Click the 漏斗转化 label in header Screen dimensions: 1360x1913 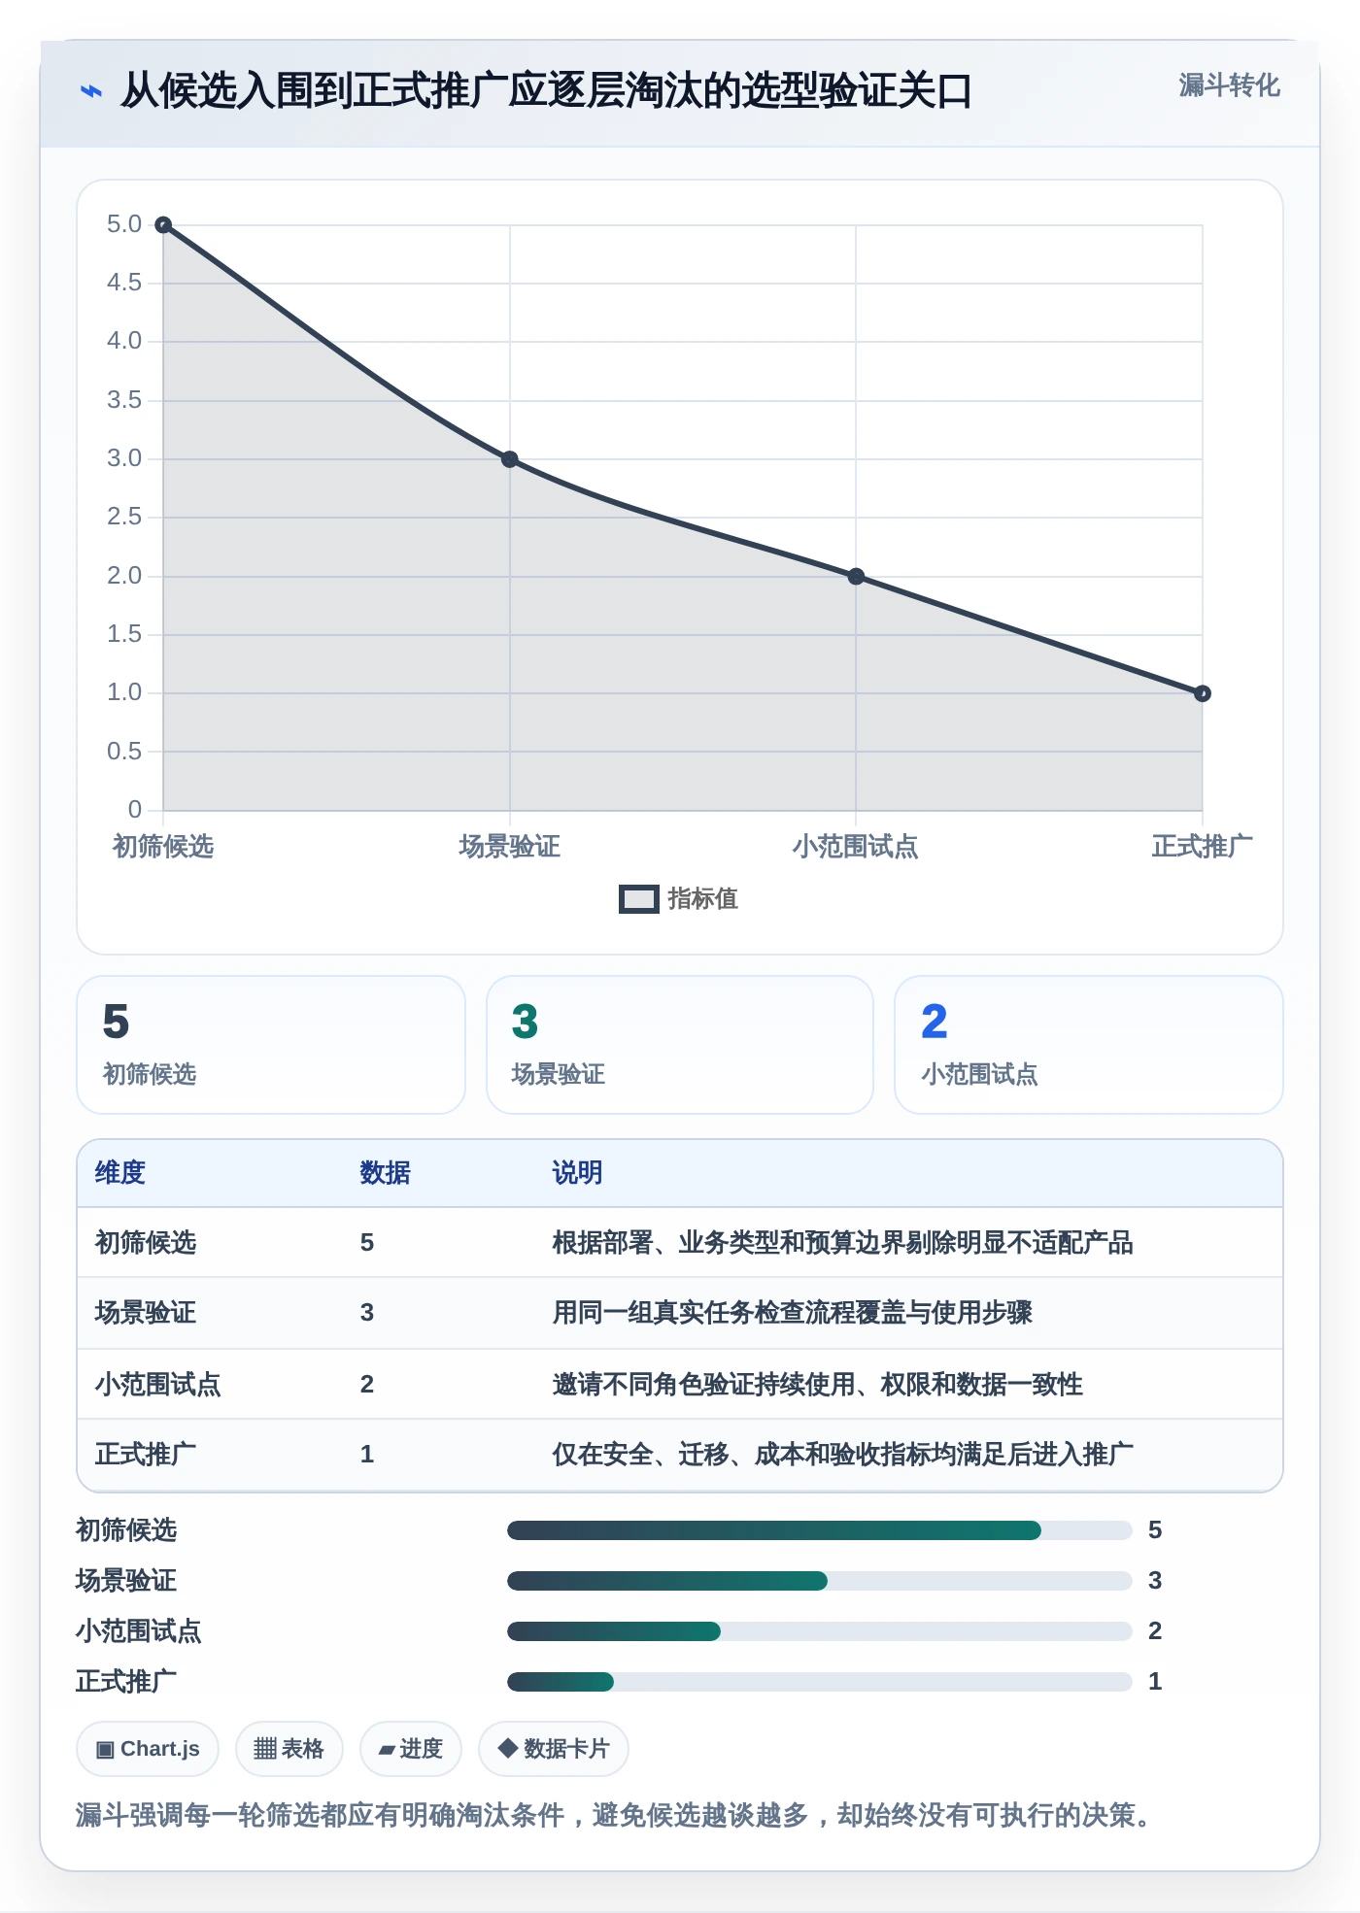[1229, 85]
